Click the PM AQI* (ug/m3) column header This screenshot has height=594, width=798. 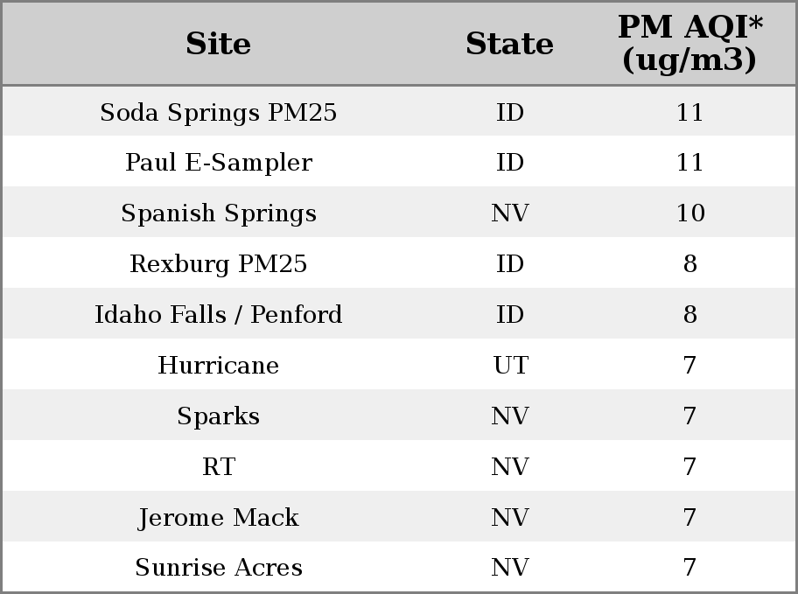690,43
